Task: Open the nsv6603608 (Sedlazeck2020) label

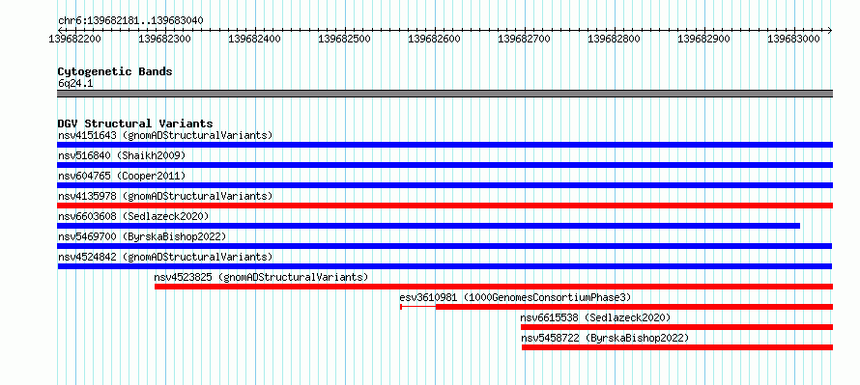Action: pyautogui.click(x=133, y=216)
